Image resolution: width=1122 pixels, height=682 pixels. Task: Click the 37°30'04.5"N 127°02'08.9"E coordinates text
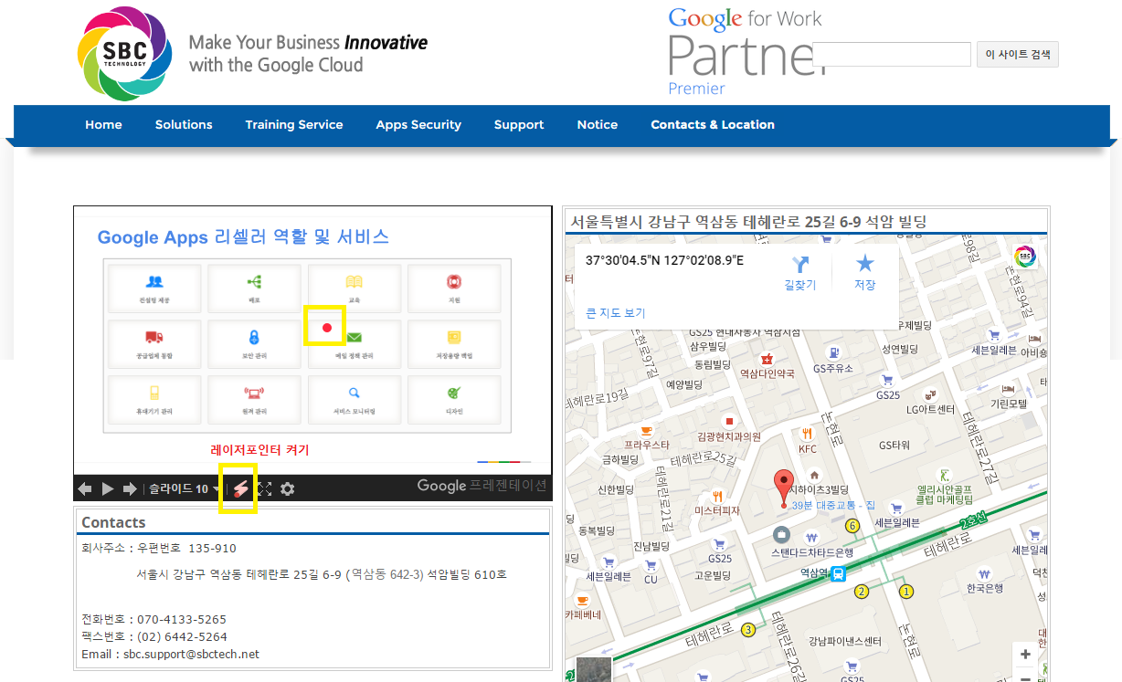[664, 260]
